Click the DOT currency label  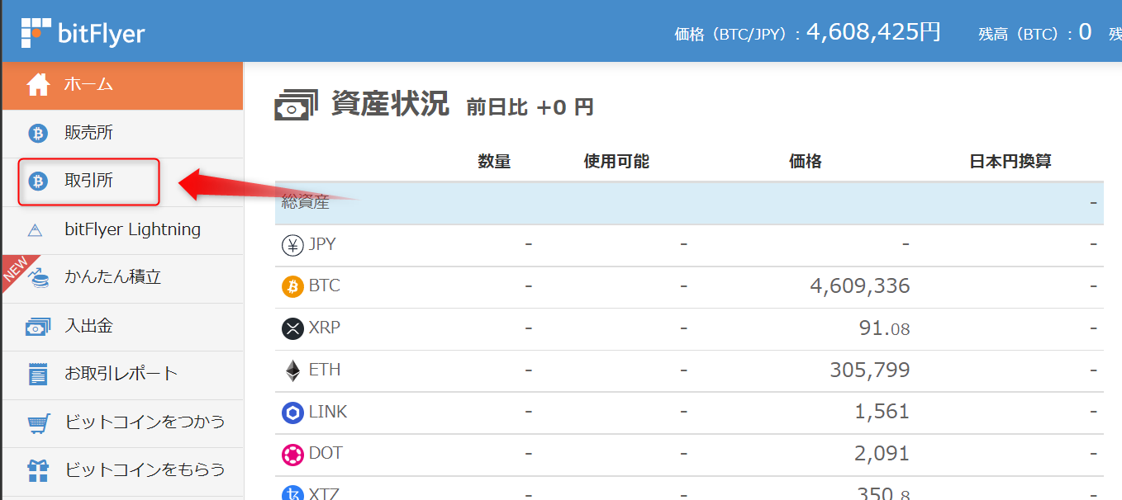click(326, 454)
